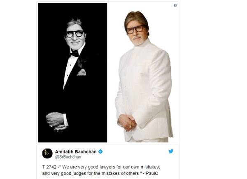Screen dimensions: 247x179
Task: Open the tweet info icon
Action: click(175, 5)
